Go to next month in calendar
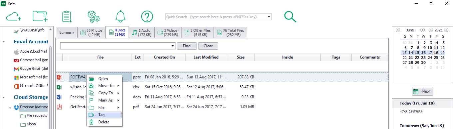The height and width of the screenshot is (129, 455). (x=423, y=30)
